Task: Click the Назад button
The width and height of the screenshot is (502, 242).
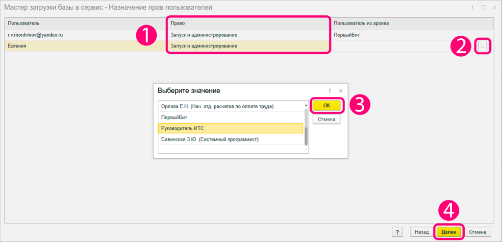Action: 422,231
